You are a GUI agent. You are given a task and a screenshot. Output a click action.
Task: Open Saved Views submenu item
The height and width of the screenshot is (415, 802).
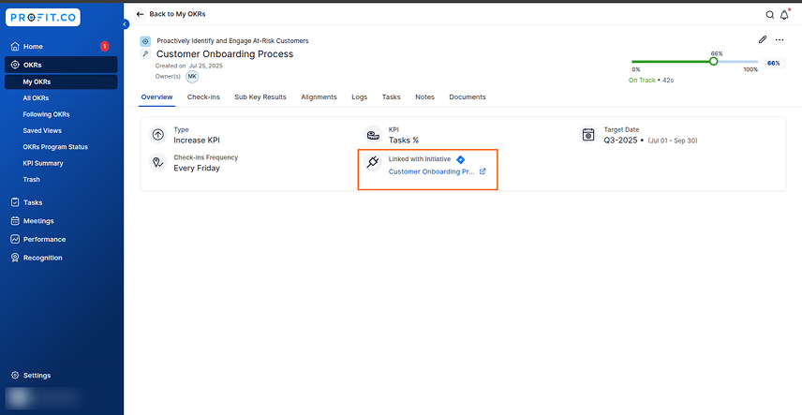(x=42, y=131)
